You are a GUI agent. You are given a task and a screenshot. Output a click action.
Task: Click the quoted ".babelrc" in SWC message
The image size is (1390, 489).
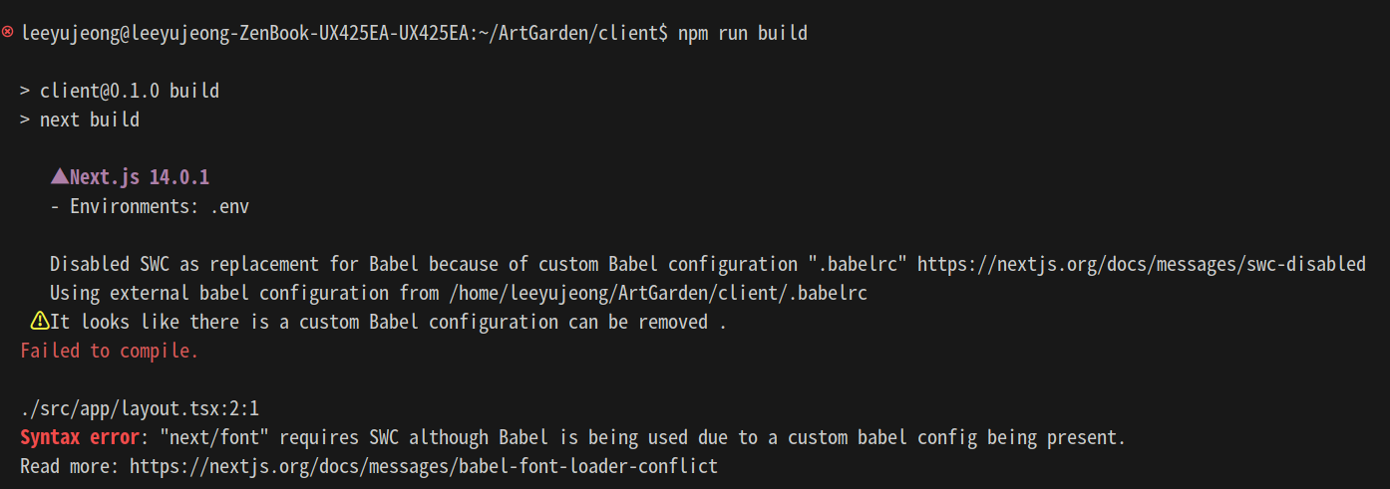point(858,264)
